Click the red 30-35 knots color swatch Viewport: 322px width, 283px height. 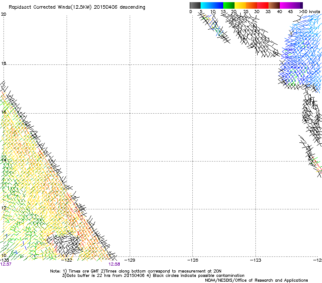coord(263,5)
